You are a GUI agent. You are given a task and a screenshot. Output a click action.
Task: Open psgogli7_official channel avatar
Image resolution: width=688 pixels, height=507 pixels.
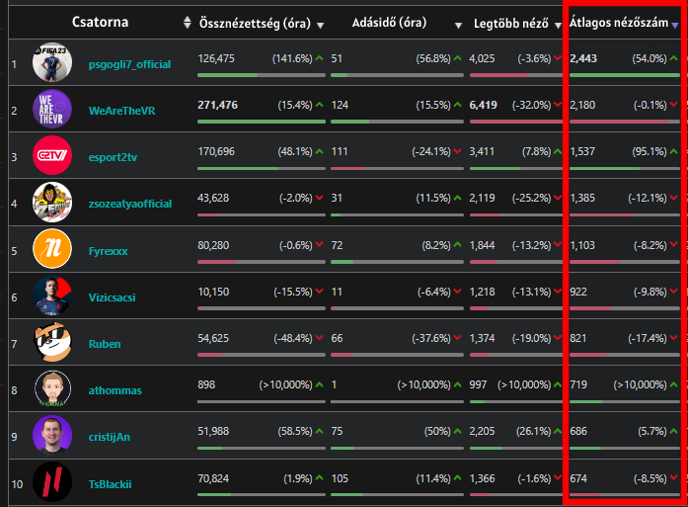(52, 64)
